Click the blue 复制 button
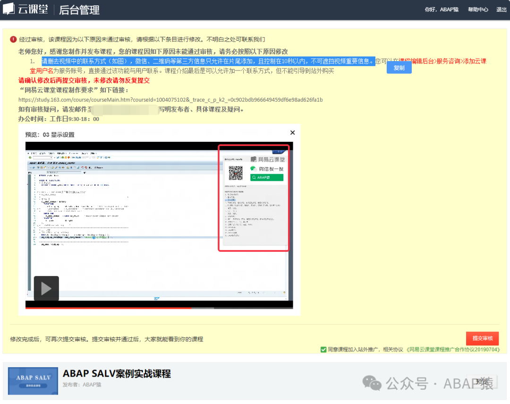 399,68
